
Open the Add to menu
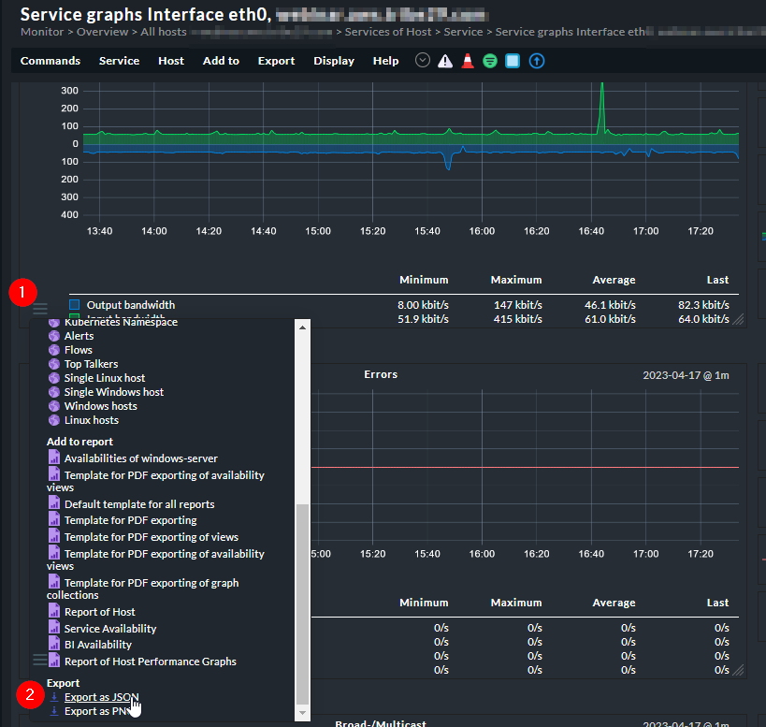click(221, 61)
